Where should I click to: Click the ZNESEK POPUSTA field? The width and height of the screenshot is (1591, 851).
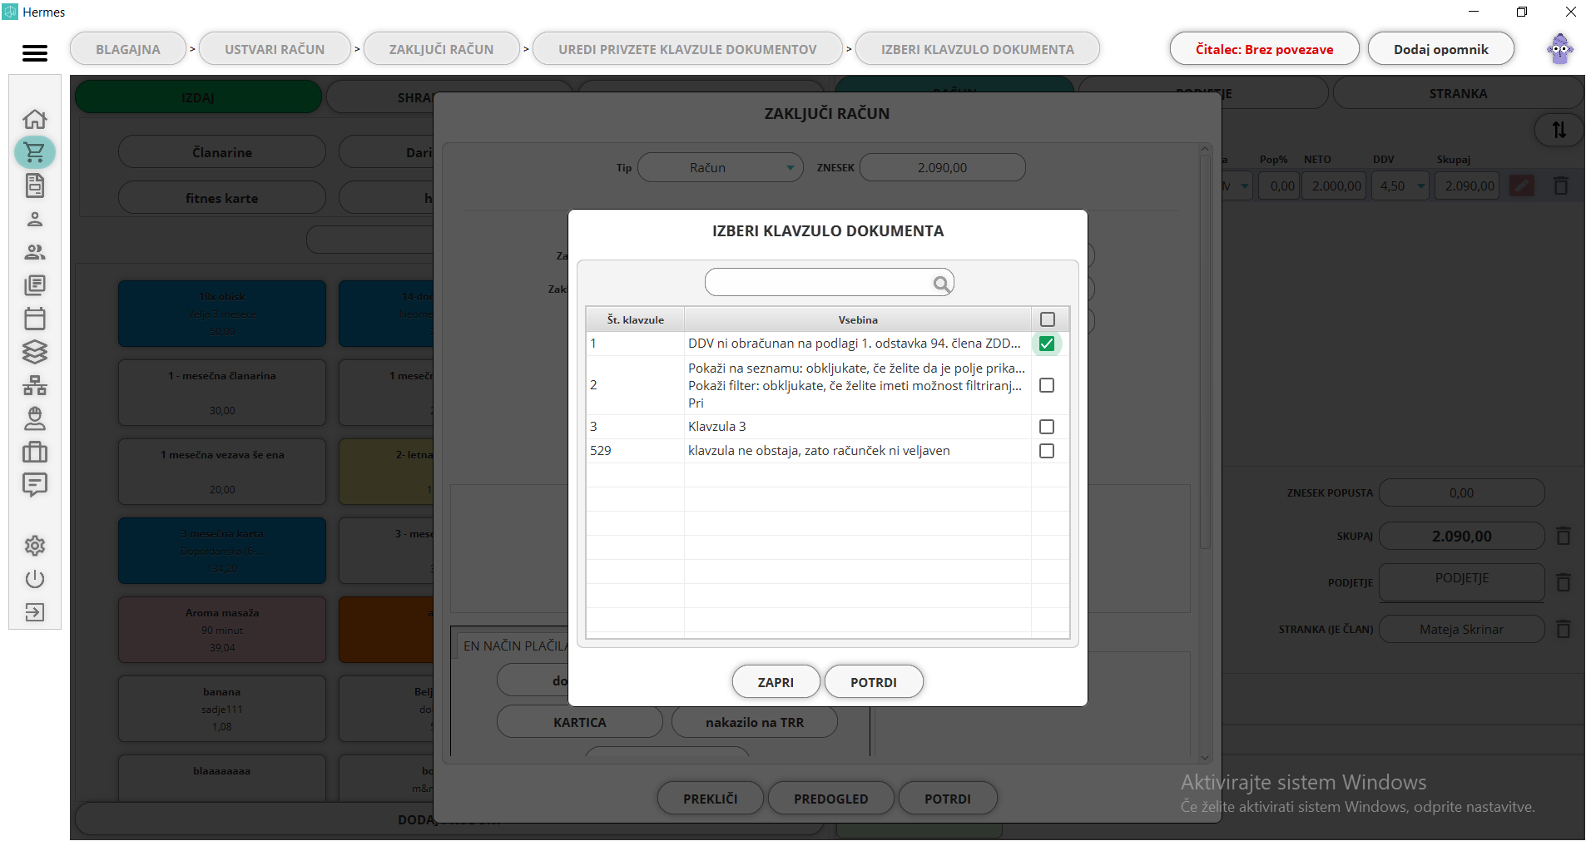pos(1461,493)
